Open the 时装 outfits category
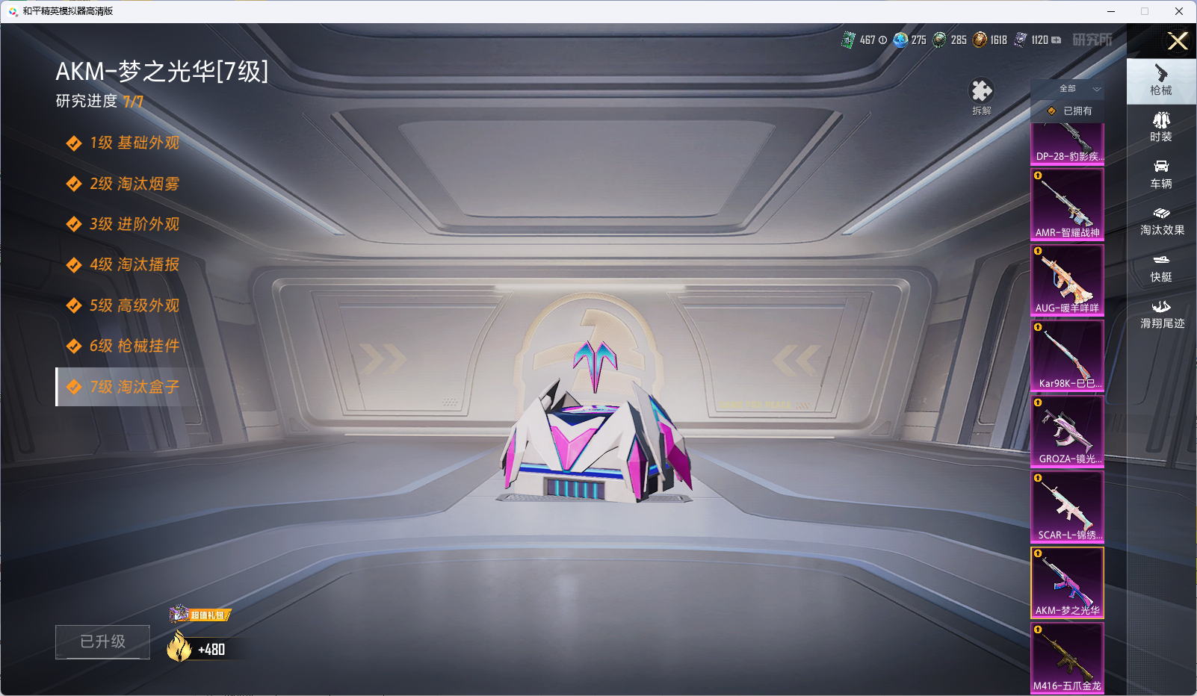This screenshot has height=696, width=1197. coord(1160,126)
